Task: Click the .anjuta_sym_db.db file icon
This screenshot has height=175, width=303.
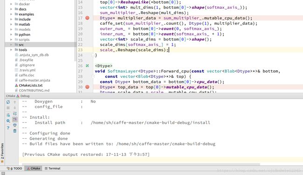Action: (16, 55)
